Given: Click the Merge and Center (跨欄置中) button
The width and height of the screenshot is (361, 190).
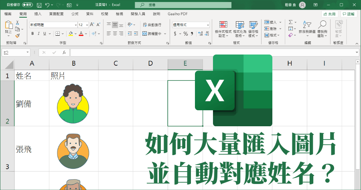Looking at the screenshot, I should (152, 34).
